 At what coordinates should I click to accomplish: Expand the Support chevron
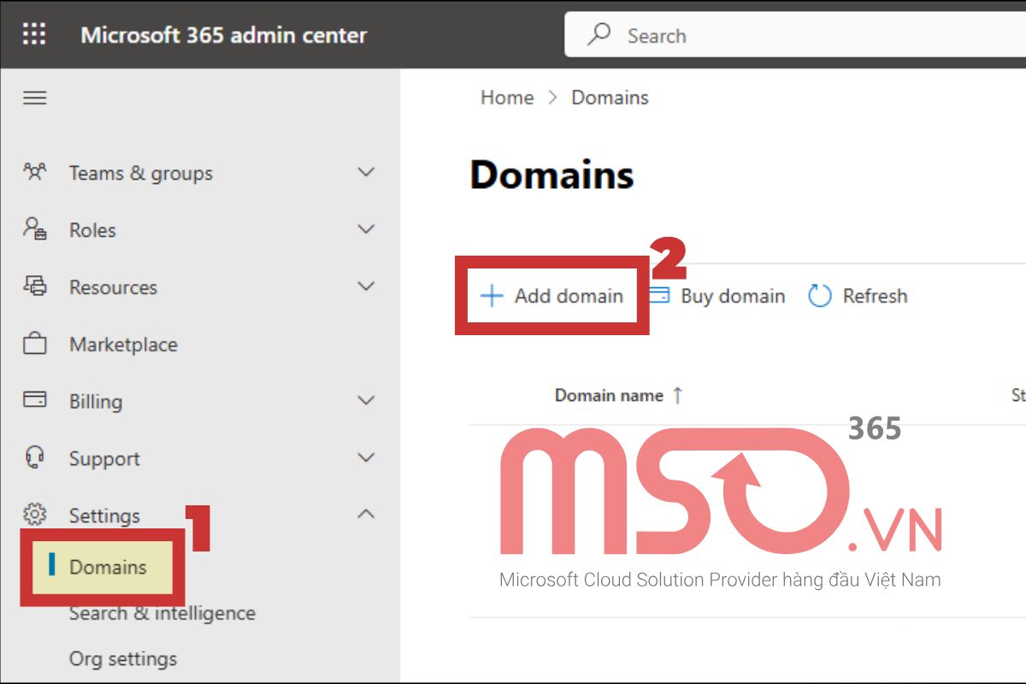pyautogui.click(x=366, y=457)
